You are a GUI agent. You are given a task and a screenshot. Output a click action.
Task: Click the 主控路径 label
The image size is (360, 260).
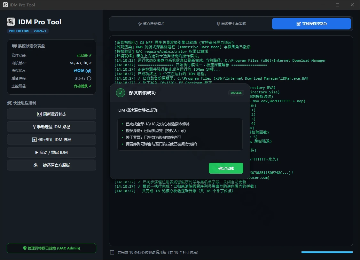[19, 86]
